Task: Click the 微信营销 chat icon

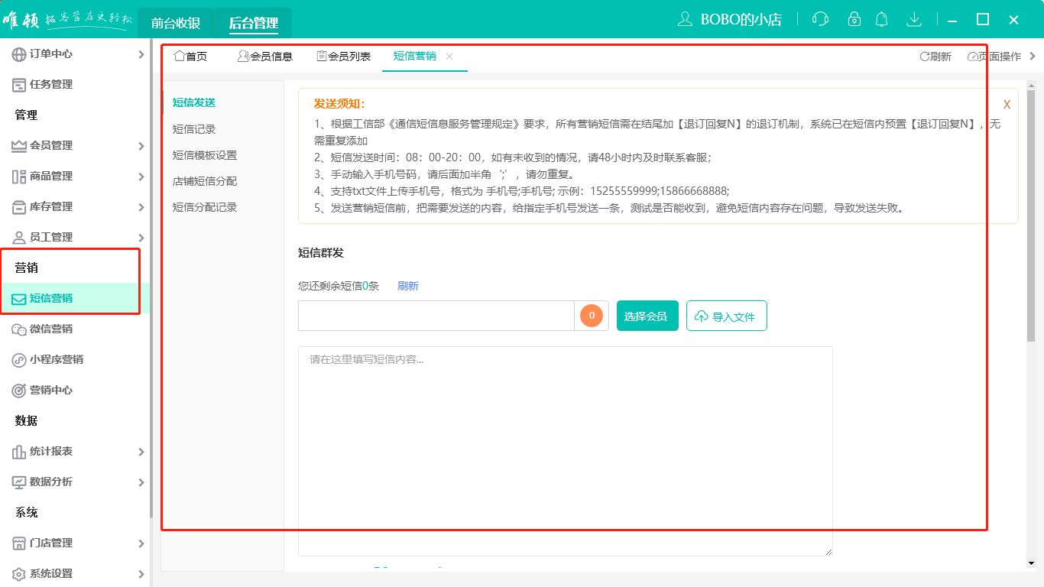Action: pos(19,329)
